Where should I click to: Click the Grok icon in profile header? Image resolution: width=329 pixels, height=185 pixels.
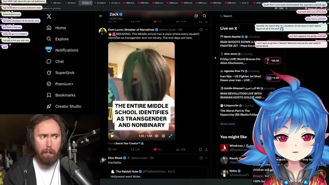click(x=196, y=16)
